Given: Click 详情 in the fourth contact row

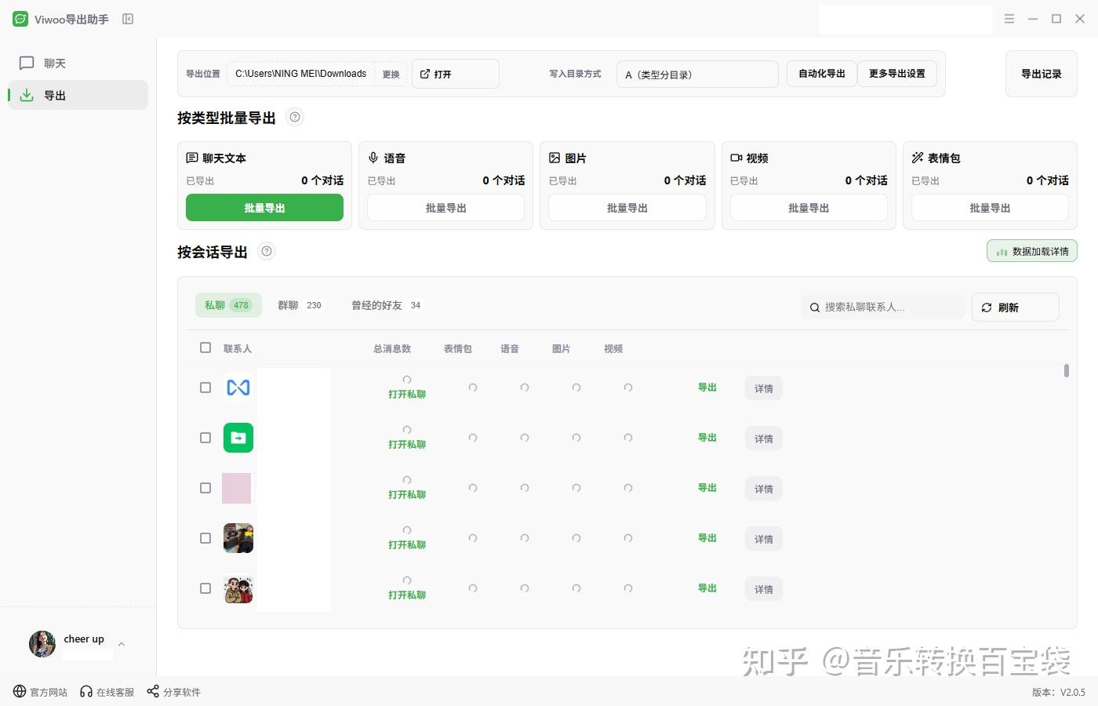Looking at the screenshot, I should click(764, 539).
